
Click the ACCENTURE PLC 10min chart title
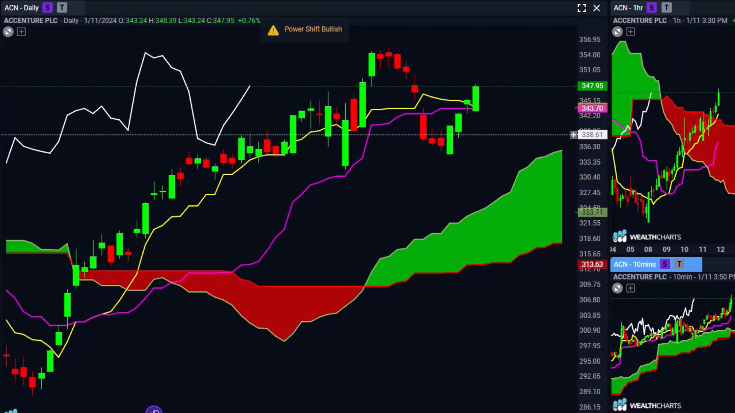tap(640, 277)
